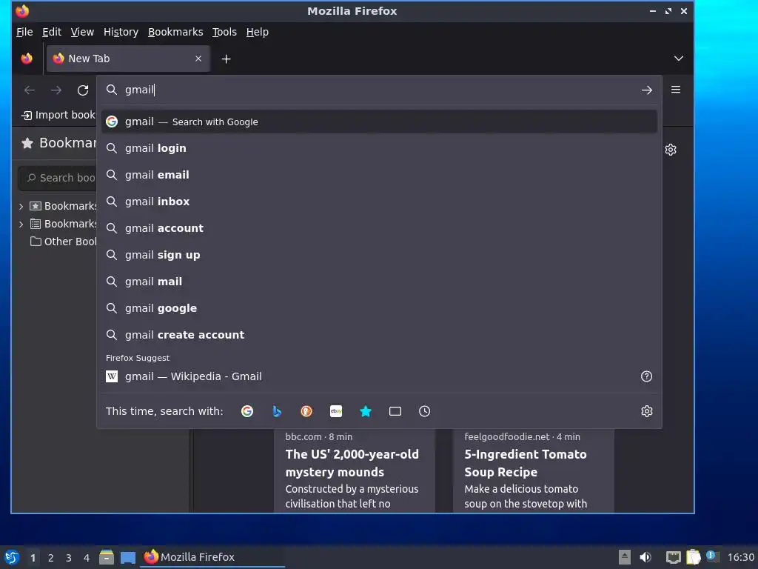Open the Wikipedia - Gmail suggestion
This screenshot has height=569, width=758.
(367, 376)
